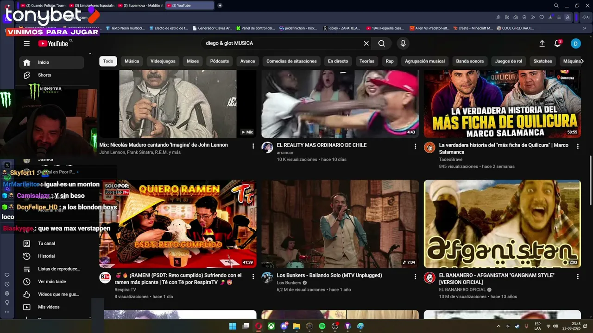Open the 'Alien Vs Predator' bookmark
Screen dimensions: 593x333
click(x=429, y=28)
